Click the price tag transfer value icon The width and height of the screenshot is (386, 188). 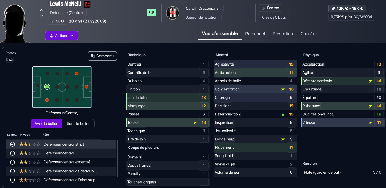[333, 8]
